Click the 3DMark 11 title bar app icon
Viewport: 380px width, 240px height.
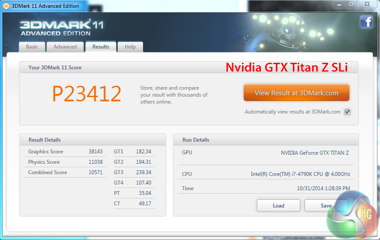[x=6, y=6]
